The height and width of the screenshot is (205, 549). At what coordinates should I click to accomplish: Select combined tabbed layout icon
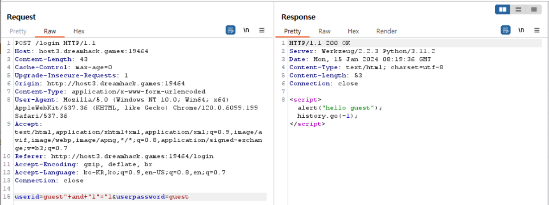click(534, 9)
